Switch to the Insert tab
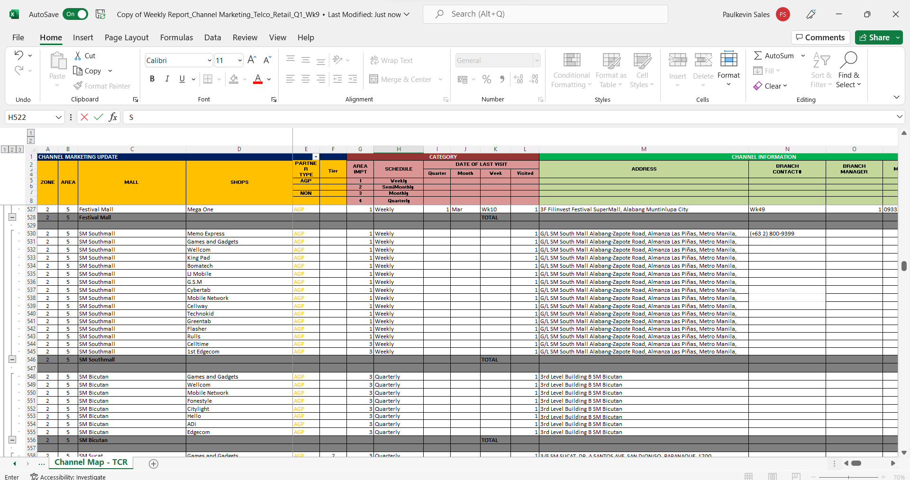910x480 pixels. point(83,37)
